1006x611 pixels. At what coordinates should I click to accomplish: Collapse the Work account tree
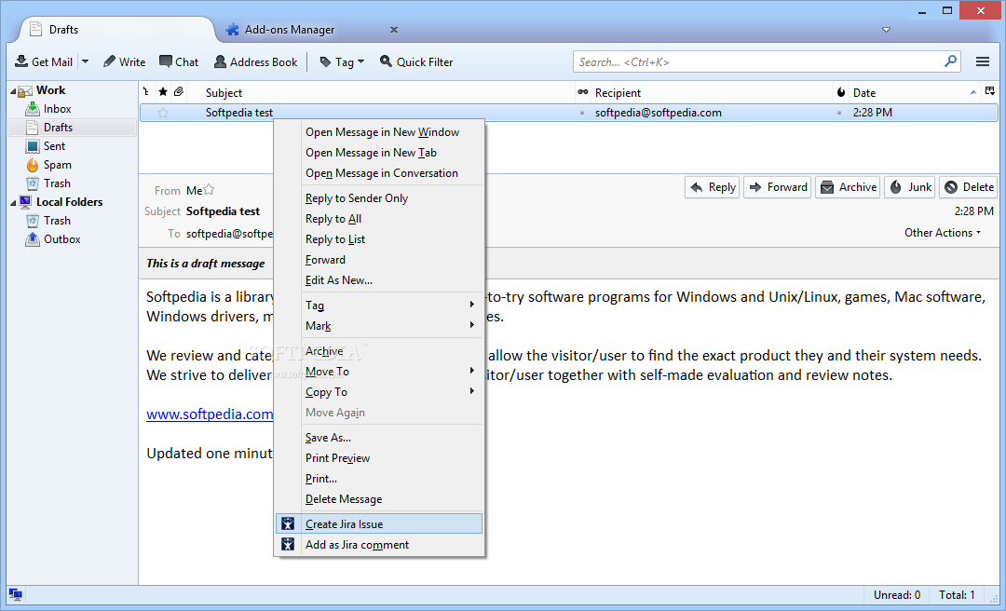pos(13,92)
